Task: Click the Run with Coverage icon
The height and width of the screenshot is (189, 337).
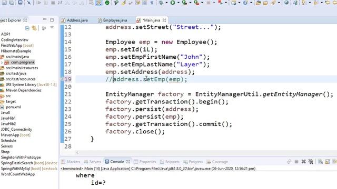Action: pos(184,3)
